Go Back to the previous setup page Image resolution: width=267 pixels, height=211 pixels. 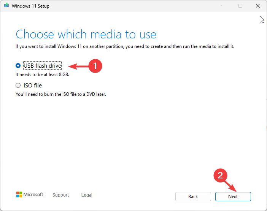point(193,197)
